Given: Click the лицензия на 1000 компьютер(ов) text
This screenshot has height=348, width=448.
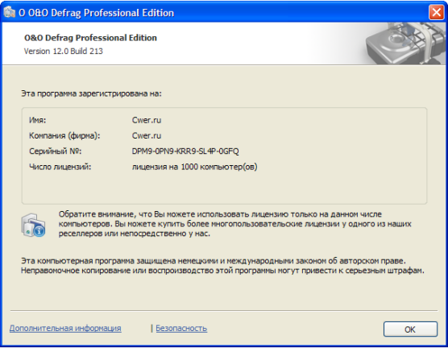Looking at the screenshot, I should (x=194, y=167).
